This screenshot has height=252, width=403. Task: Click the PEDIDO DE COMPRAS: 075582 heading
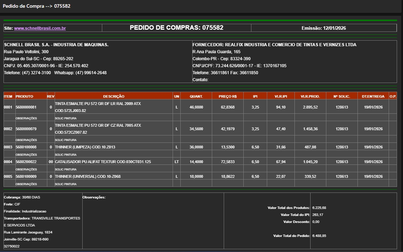click(x=176, y=28)
